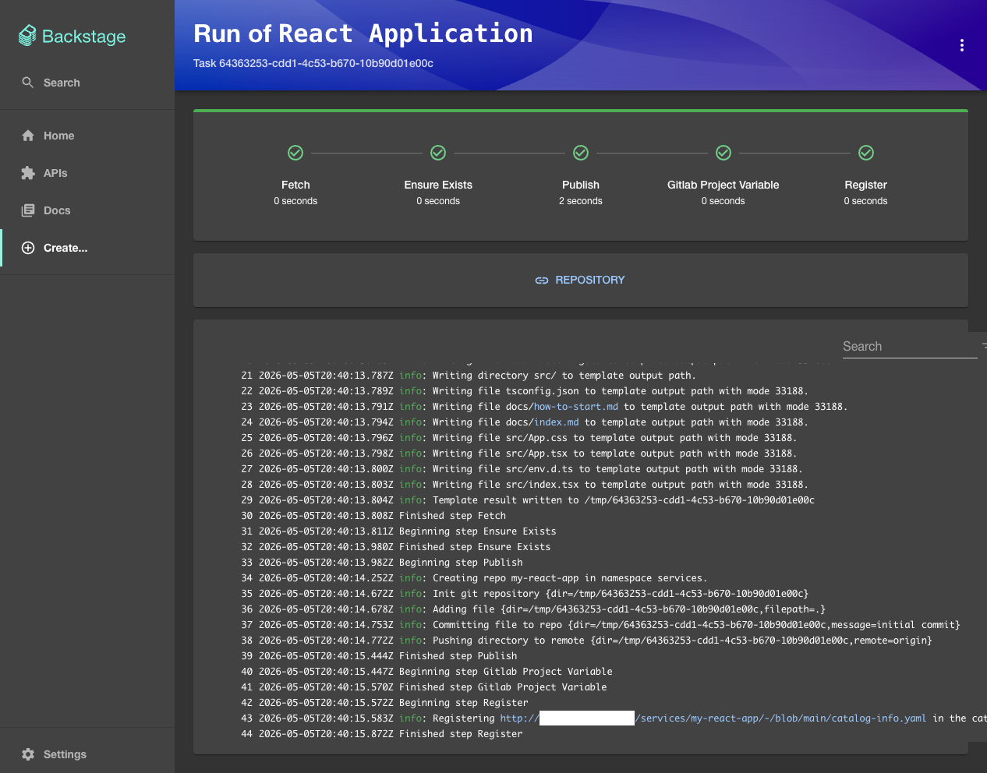Open Search in the sidebar
This screenshot has width=987, height=773.
pos(87,83)
